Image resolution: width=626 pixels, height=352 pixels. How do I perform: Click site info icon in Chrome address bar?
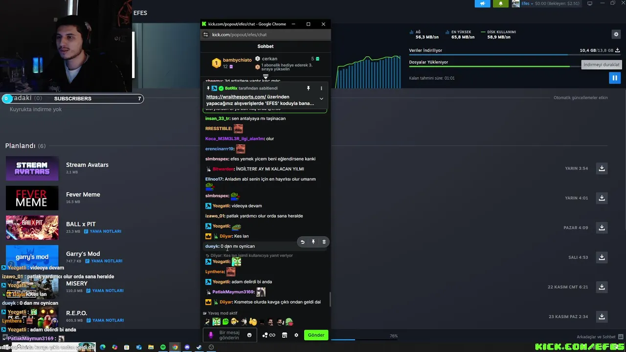pyautogui.click(x=206, y=35)
